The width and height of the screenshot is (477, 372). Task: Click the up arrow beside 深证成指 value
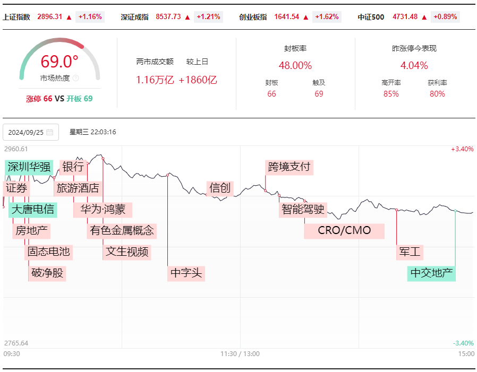click(x=188, y=18)
